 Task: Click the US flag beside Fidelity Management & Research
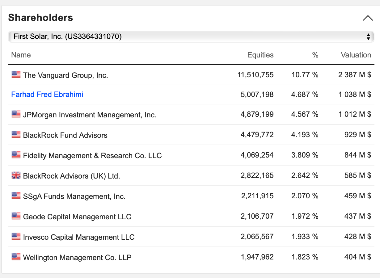pos(16,155)
